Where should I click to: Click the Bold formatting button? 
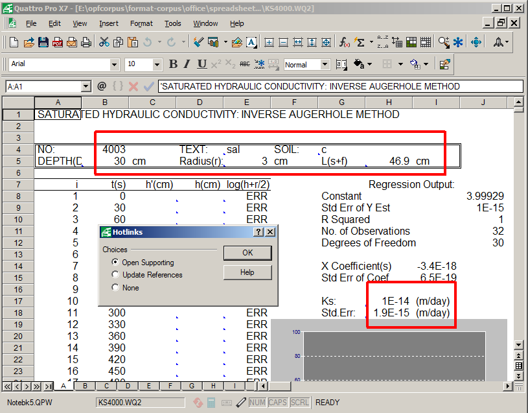tap(173, 64)
